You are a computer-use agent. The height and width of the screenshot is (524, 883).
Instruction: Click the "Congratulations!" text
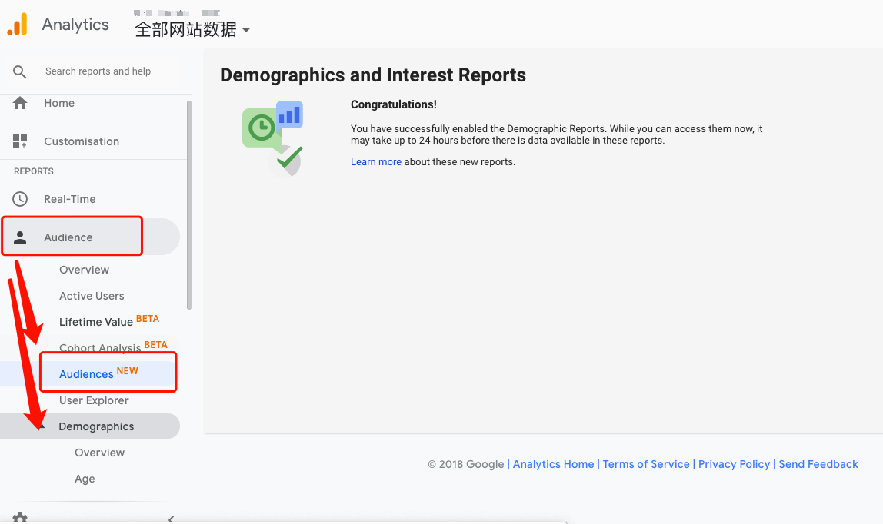click(x=394, y=104)
